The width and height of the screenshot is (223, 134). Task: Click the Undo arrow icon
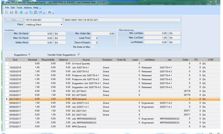pyautogui.click(x=40, y=12)
